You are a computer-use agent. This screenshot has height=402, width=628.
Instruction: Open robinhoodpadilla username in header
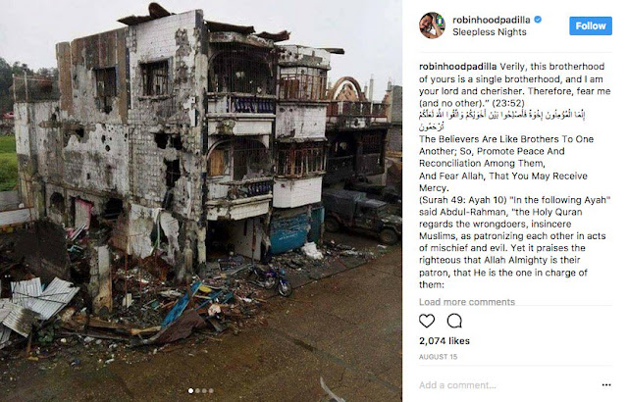coord(491,20)
